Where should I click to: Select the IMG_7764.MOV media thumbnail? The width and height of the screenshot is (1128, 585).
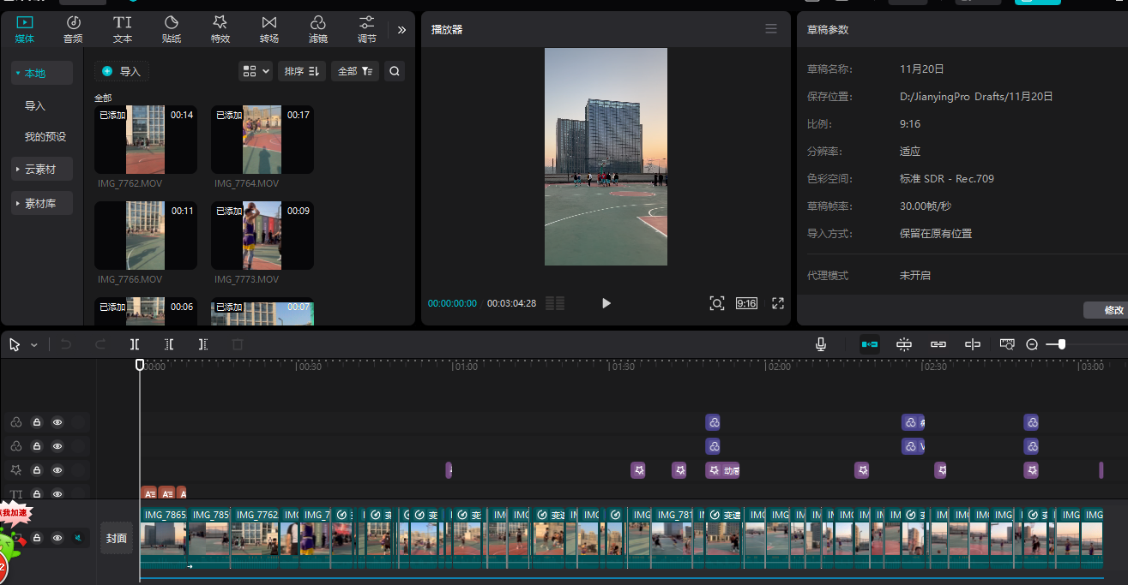click(262, 140)
